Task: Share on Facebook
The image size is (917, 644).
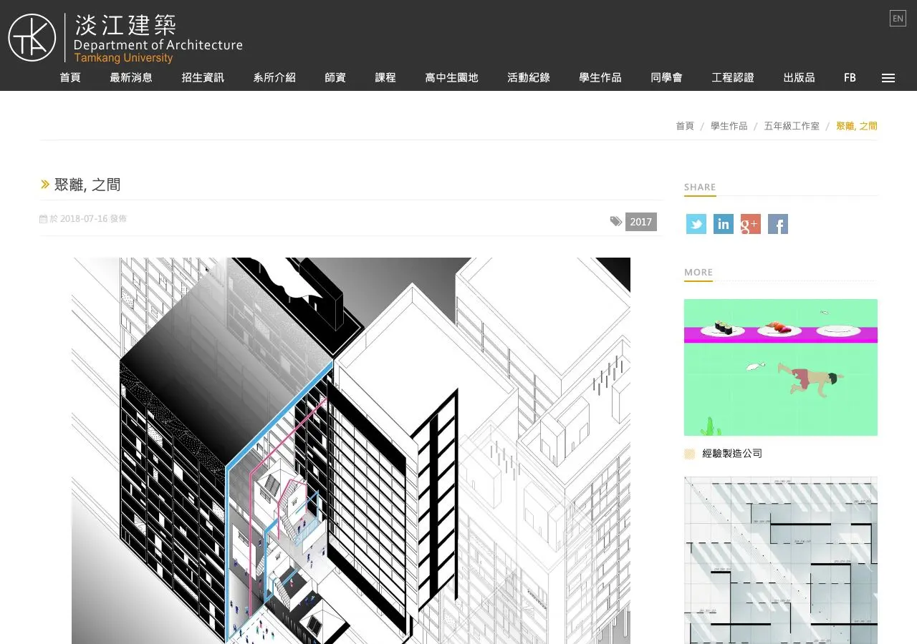Action: tap(778, 224)
